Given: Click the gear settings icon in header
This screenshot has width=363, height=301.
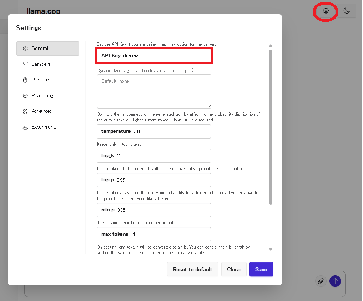Looking at the screenshot, I should point(326,11).
